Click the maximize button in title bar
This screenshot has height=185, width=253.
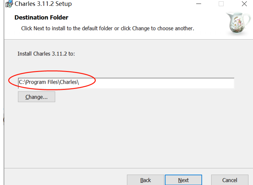point(221,4)
